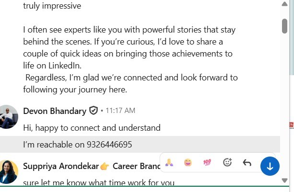Jump to latest messages with blue arrow
Screen dimensions: 294x192
pos(270,166)
